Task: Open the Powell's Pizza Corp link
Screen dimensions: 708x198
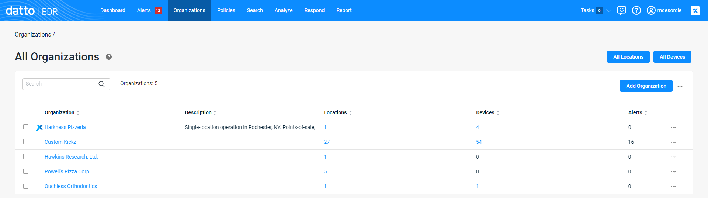Action: 67,171
